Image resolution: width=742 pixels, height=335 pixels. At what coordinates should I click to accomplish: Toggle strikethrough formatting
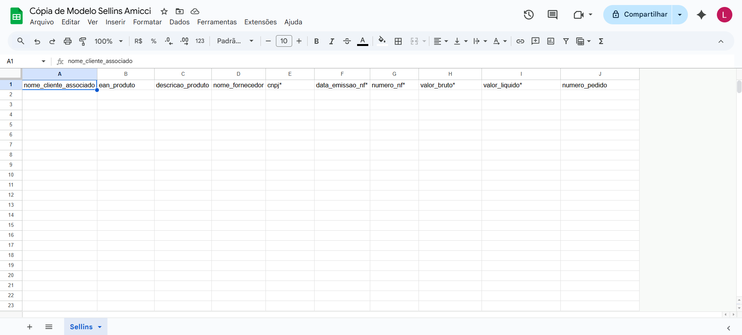tap(347, 41)
